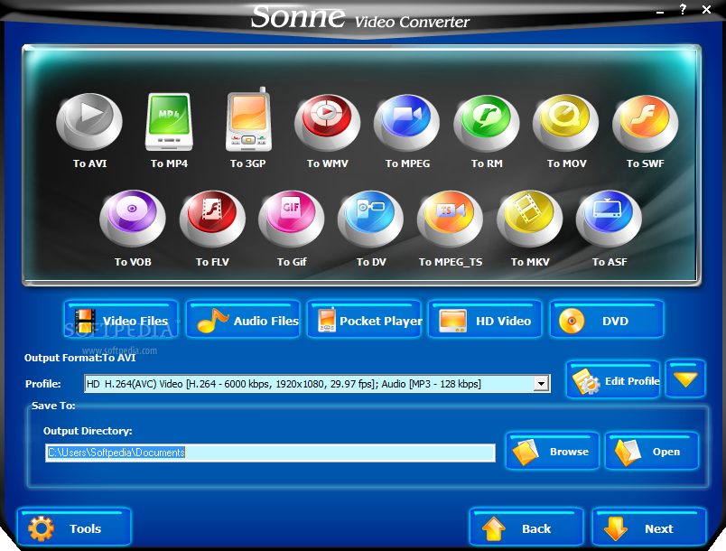Pick the To MOV yellow icon
This screenshot has height=551, width=726.
tap(566, 122)
